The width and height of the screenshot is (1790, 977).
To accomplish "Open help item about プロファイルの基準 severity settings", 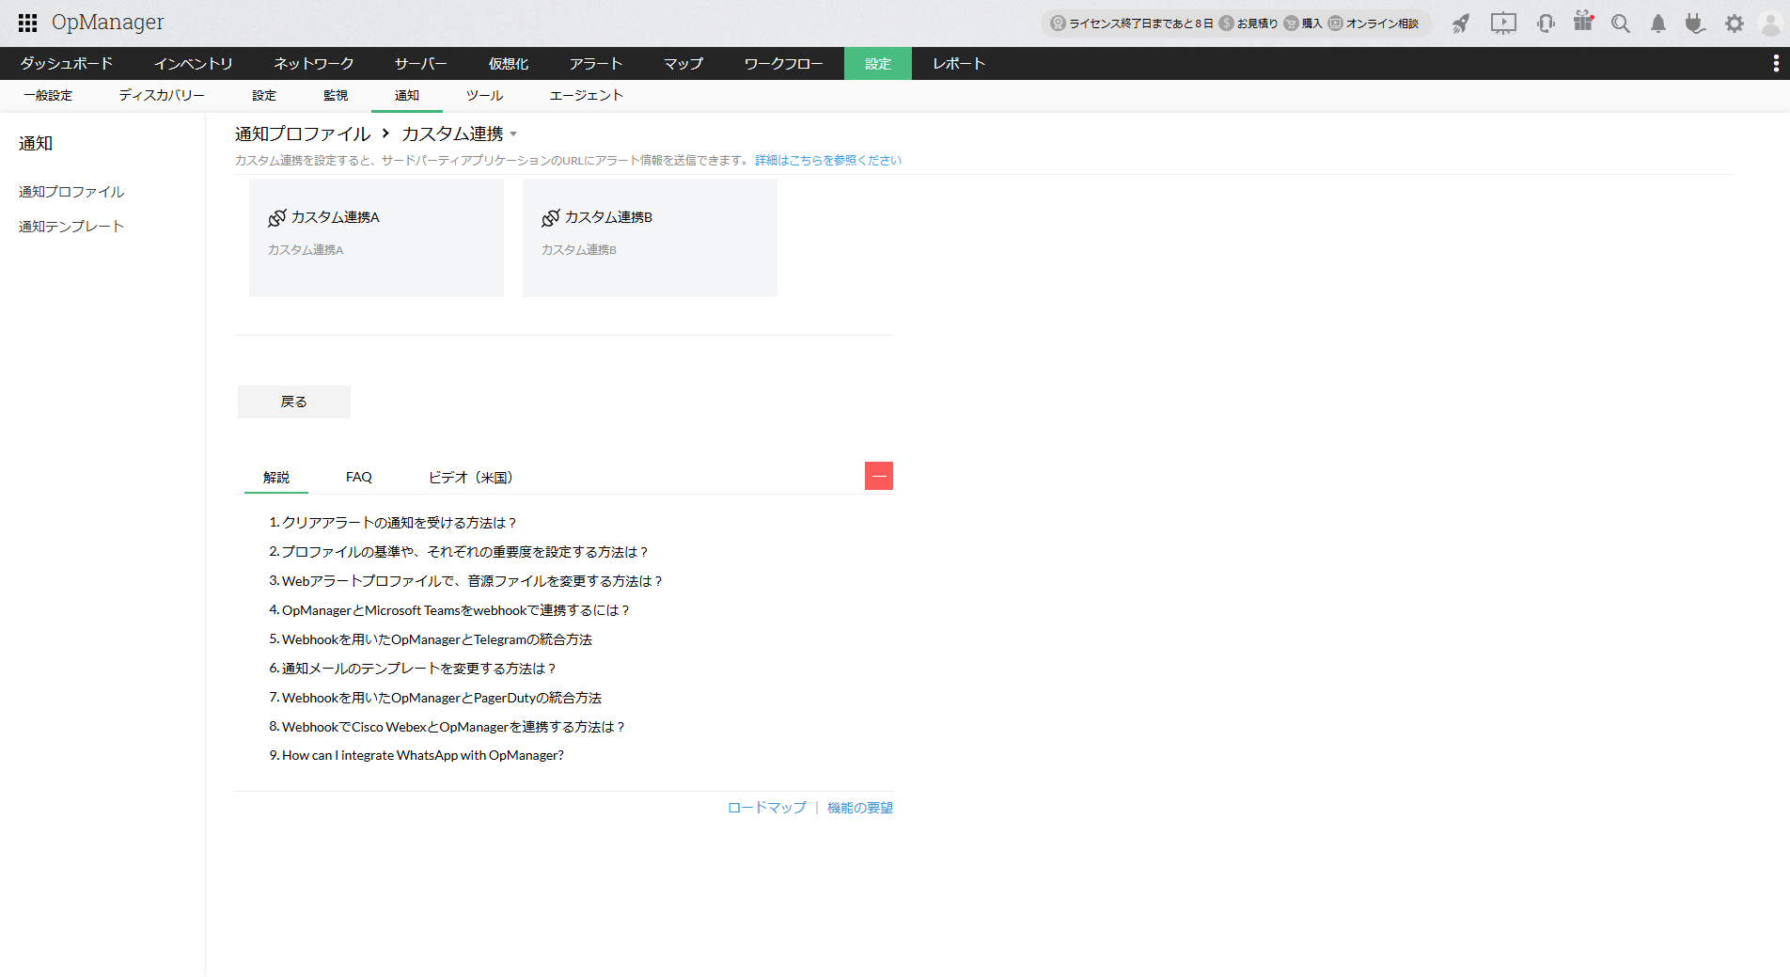I will tap(466, 552).
